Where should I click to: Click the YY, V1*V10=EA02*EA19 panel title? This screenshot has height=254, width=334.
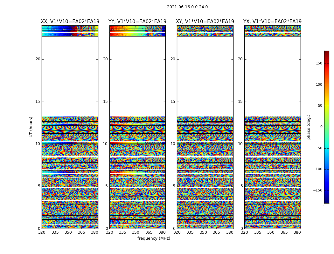click(x=137, y=22)
